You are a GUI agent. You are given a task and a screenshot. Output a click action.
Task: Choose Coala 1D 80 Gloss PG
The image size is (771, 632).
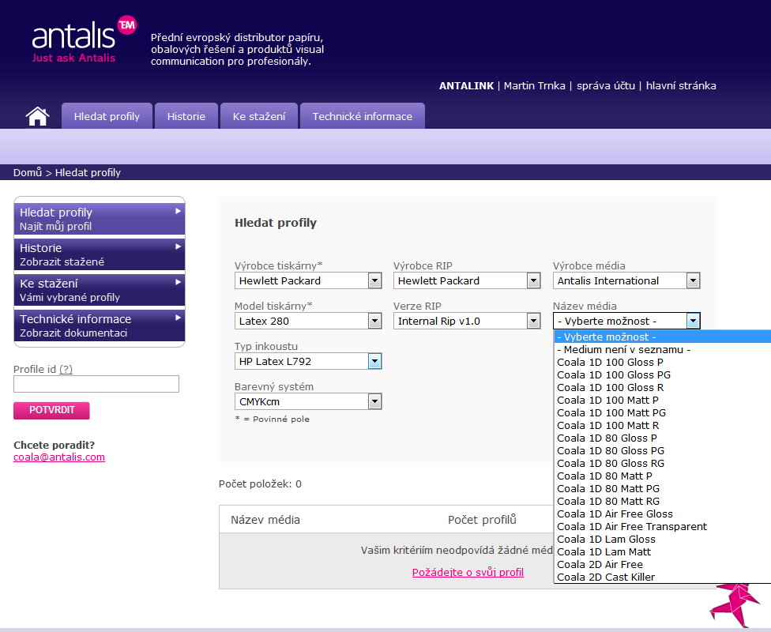662,450
